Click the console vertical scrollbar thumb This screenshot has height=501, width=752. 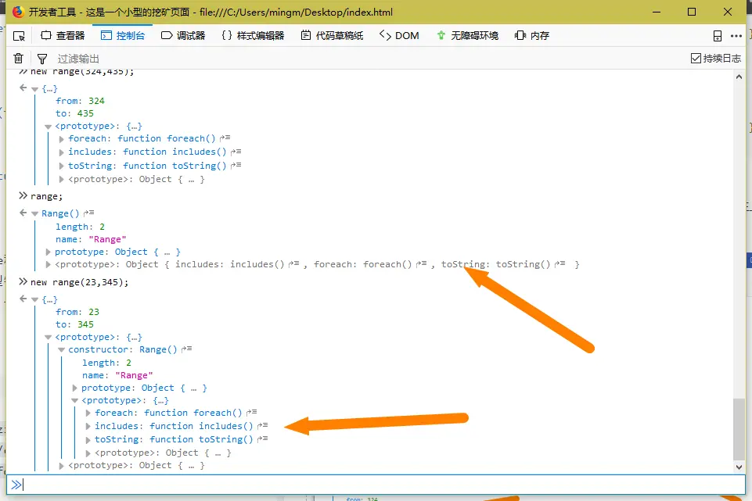739,428
